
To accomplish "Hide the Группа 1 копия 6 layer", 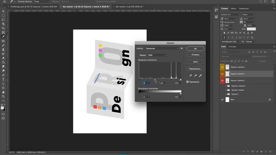I will tap(222, 67).
